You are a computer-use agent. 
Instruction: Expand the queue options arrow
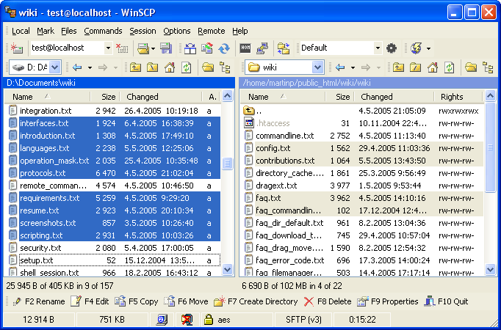[x=428, y=48]
